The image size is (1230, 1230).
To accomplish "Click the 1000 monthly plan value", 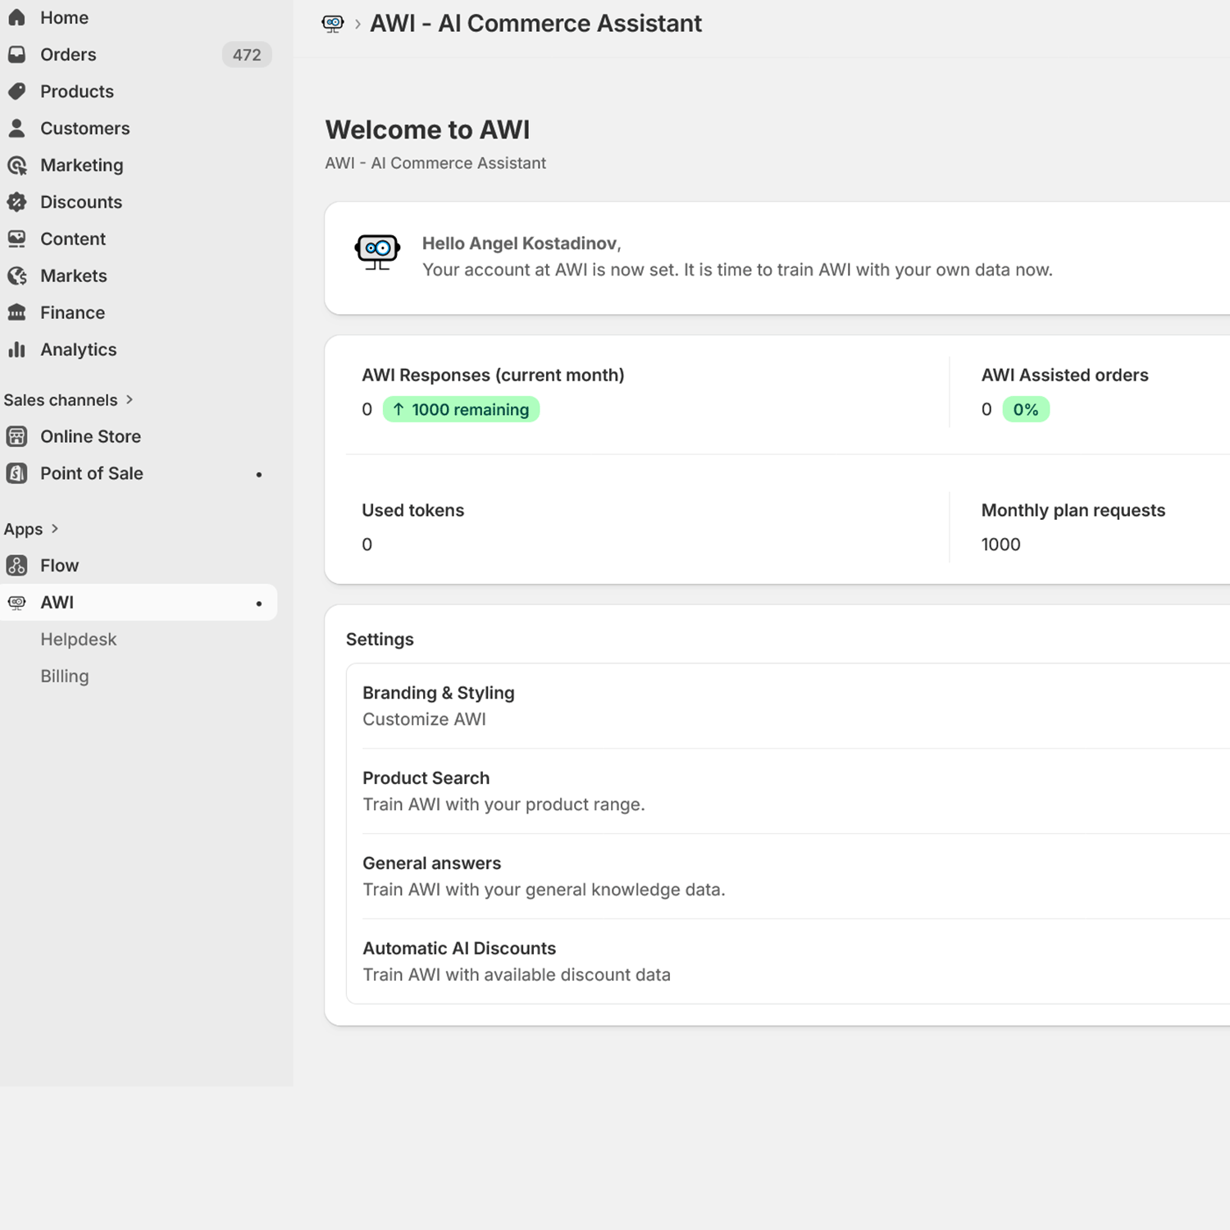I will coord(1000,544).
